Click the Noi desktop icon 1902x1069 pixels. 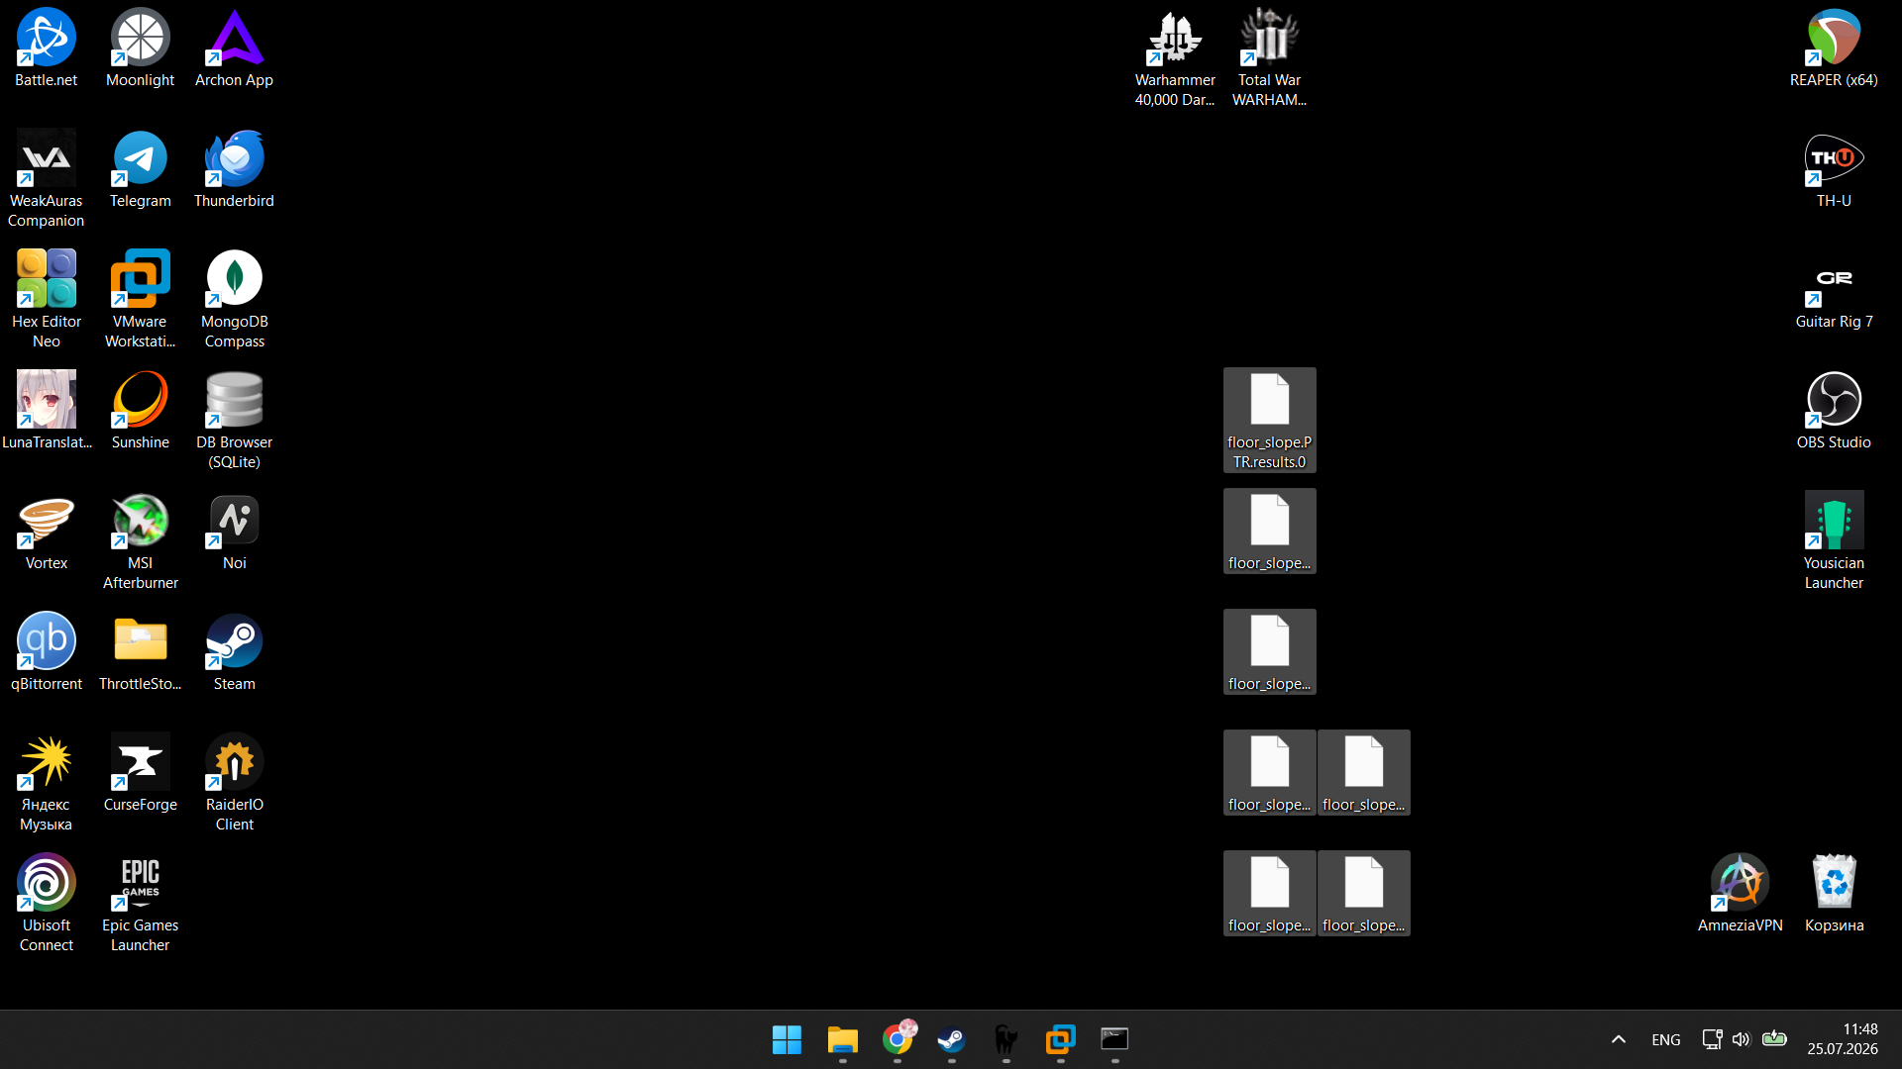pyautogui.click(x=234, y=532)
